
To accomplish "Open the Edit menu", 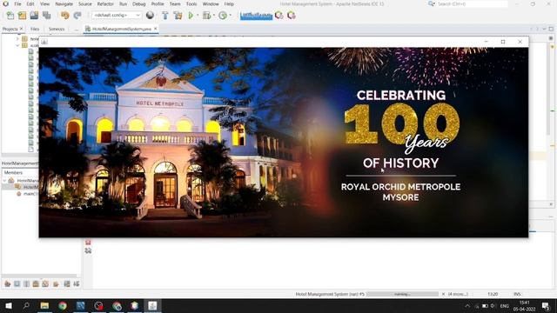I will 30,3.
